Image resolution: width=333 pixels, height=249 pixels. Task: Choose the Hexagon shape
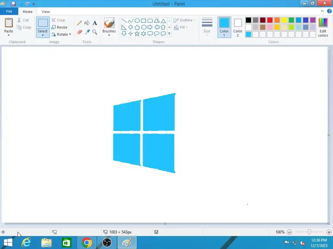[143, 27]
